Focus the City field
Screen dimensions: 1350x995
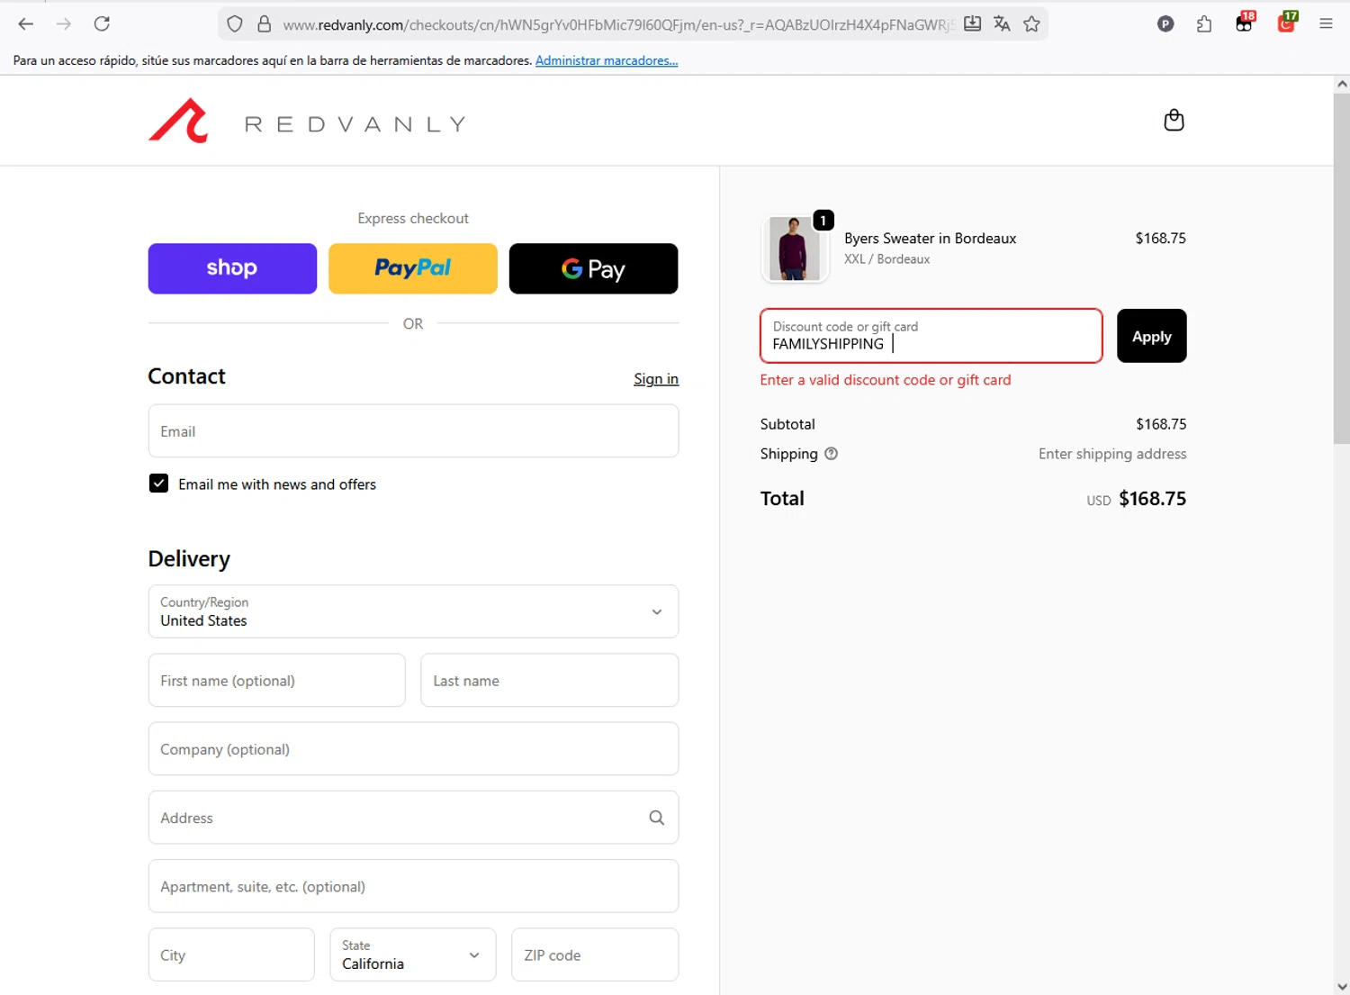(231, 954)
